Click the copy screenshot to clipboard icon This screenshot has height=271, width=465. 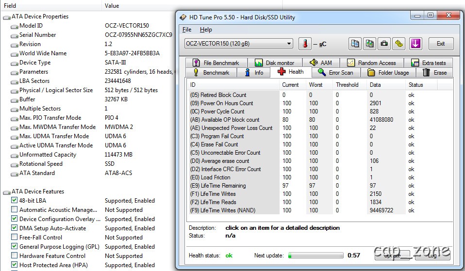(369, 44)
